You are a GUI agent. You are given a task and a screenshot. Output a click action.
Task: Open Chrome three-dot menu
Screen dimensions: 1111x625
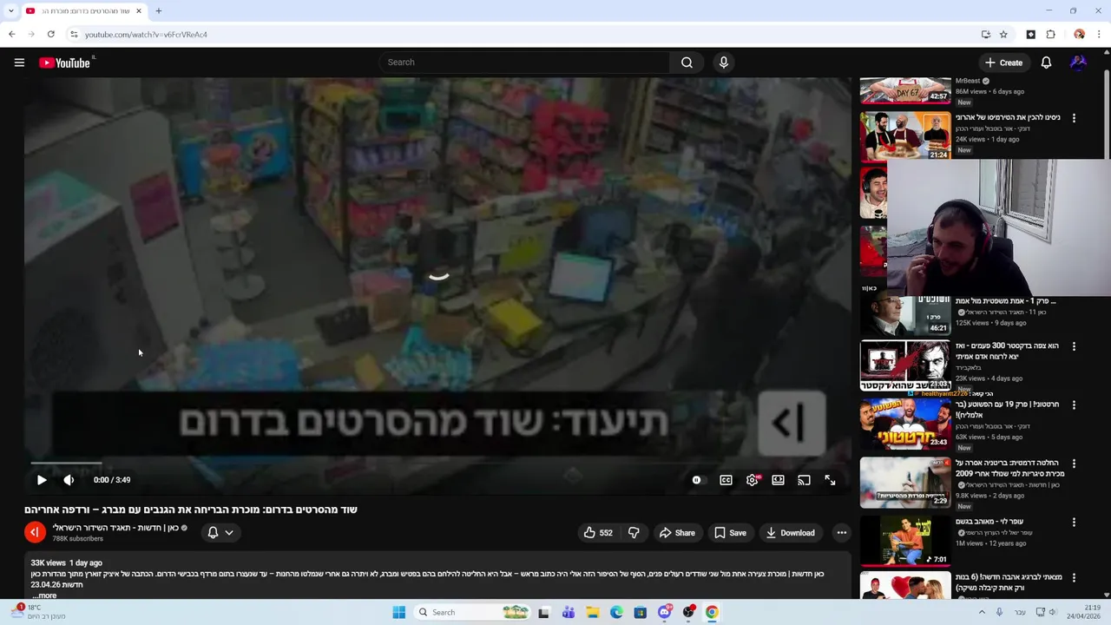(1099, 35)
